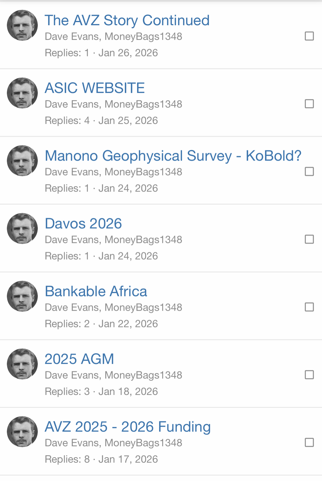Click the avatar beside The AVZ Story Continued
322x481 pixels.
coord(22,26)
